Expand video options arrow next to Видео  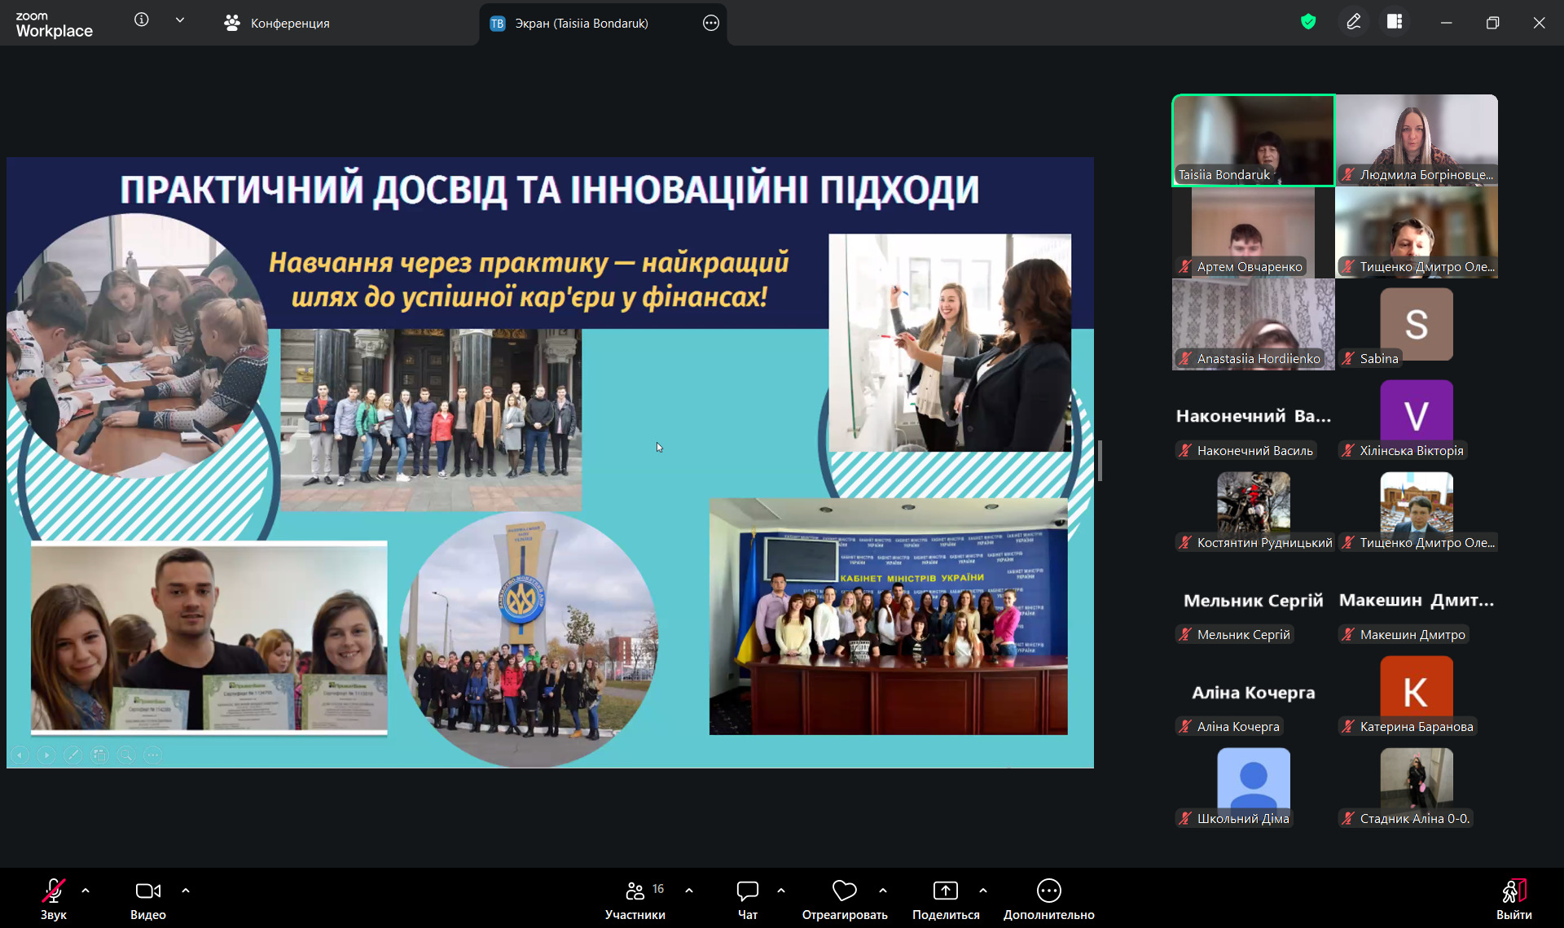tap(186, 891)
